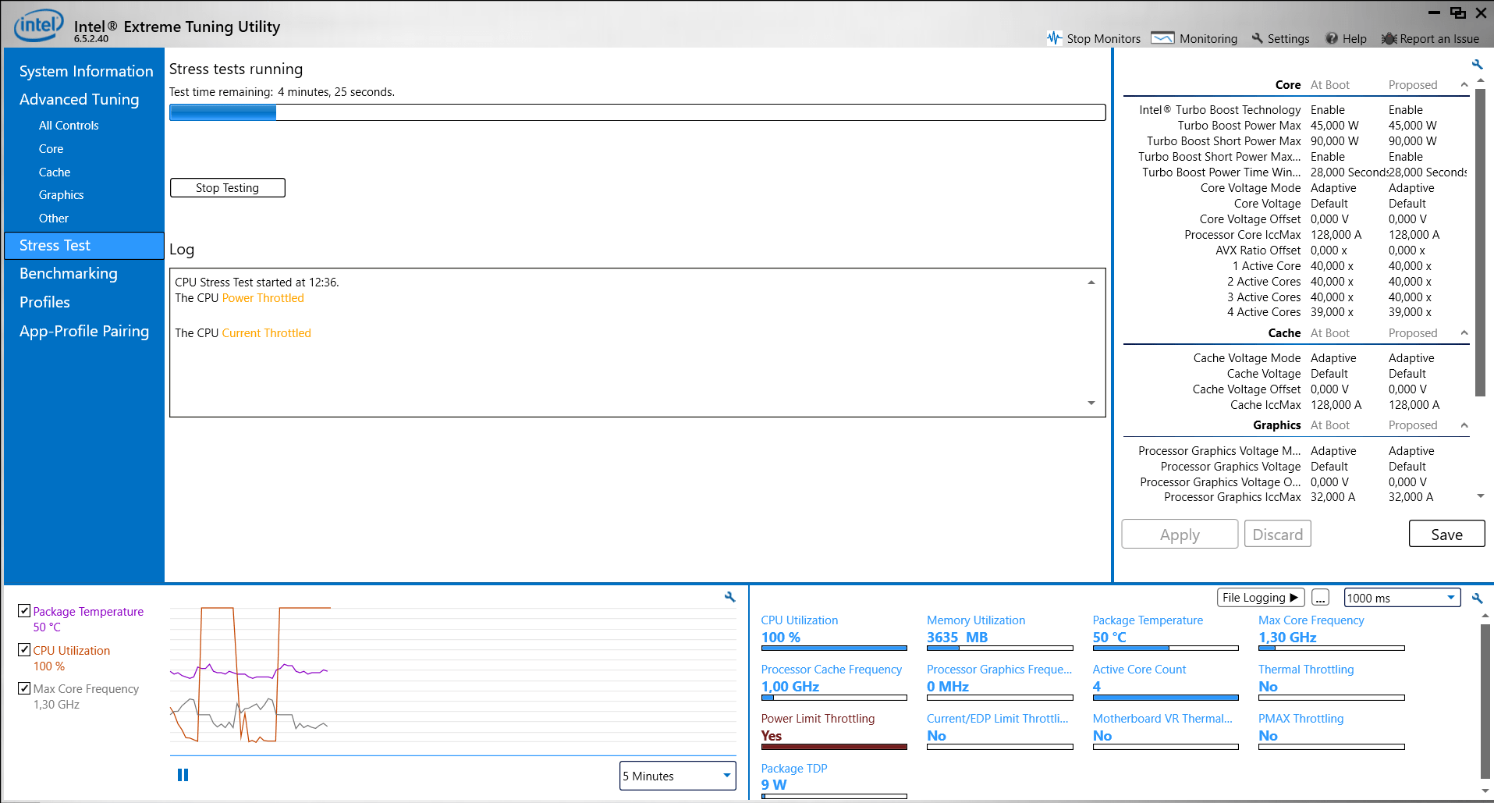Open the Advanced Tuning section
The image size is (1494, 803).
point(79,99)
